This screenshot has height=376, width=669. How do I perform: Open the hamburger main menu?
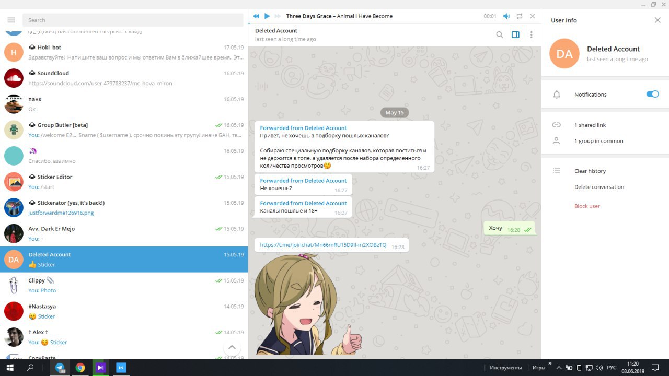pos(11,20)
